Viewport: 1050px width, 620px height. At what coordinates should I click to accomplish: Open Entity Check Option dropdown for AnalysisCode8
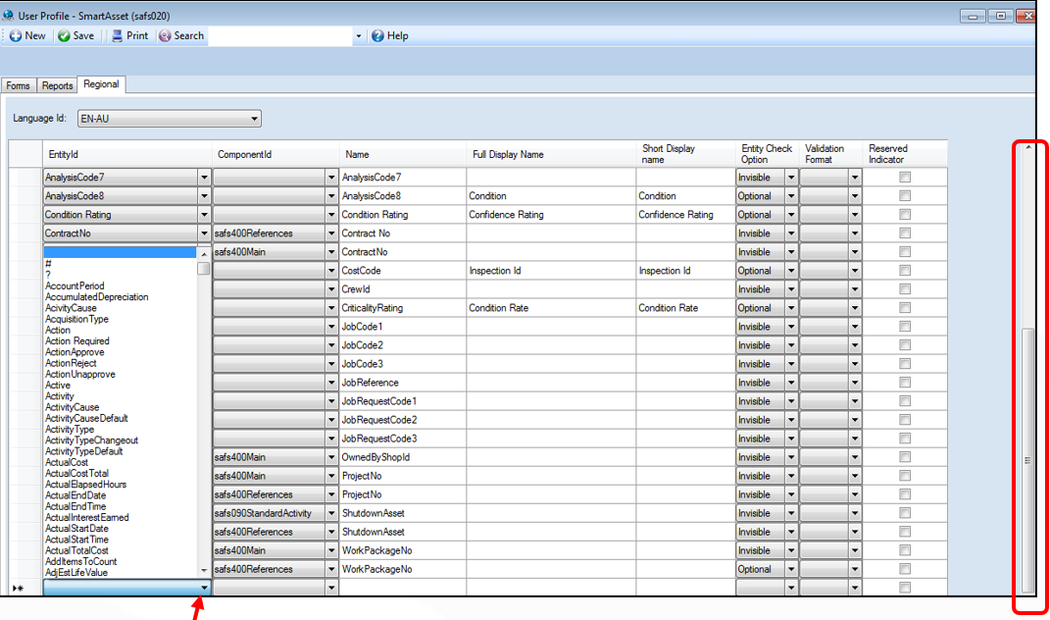click(x=791, y=196)
